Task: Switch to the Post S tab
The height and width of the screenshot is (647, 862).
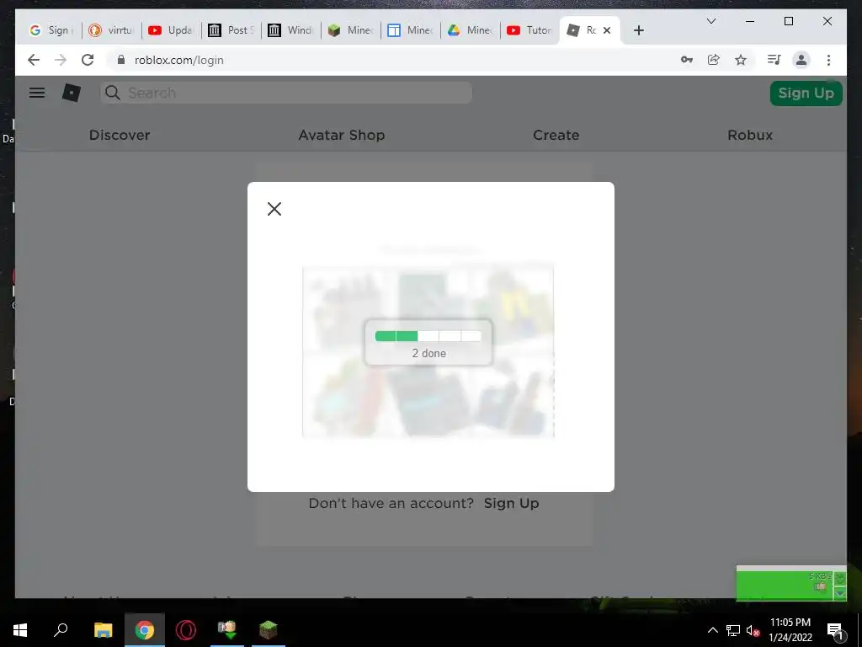Action: 231,30
